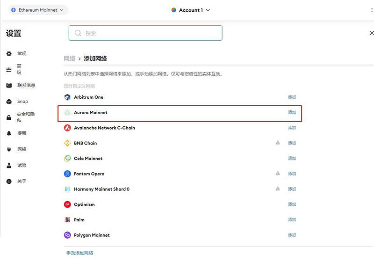Click the plug icon beside 网络
Viewport: 374px width, 261px height.
(x=9, y=149)
